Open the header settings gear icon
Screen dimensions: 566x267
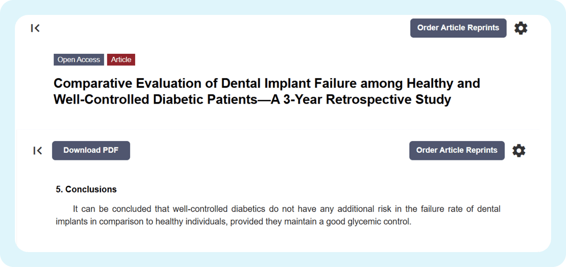(x=521, y=28)
